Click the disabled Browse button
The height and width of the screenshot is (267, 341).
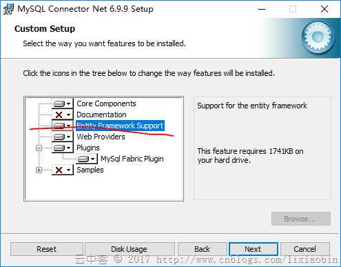pyautogui.click(x=301, y=219)
